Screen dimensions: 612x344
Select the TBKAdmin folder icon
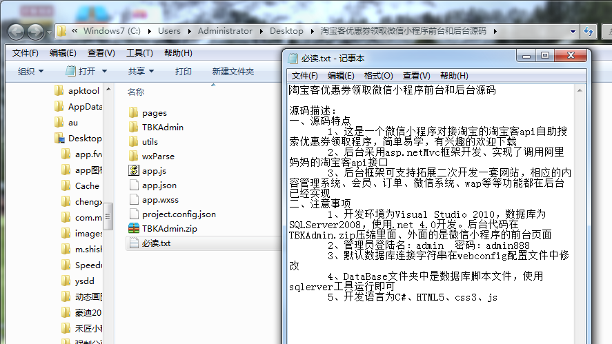133,127
